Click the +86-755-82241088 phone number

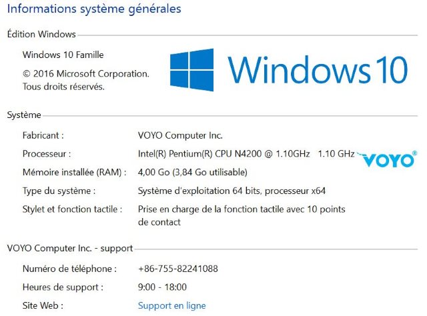point(178,269)
